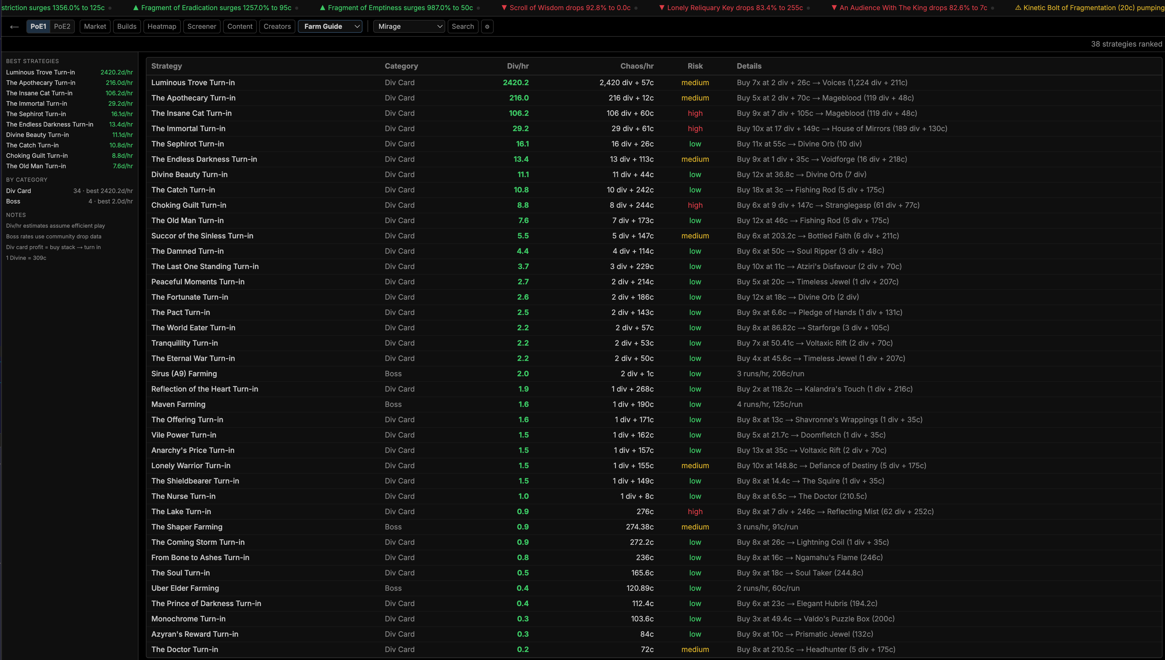Sort by the Div/hr column header
The height and width of the screenshot is (660, 1165).
[518, 66]
